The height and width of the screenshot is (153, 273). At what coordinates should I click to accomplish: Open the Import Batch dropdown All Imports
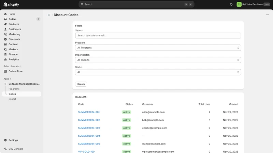[158, 60]
